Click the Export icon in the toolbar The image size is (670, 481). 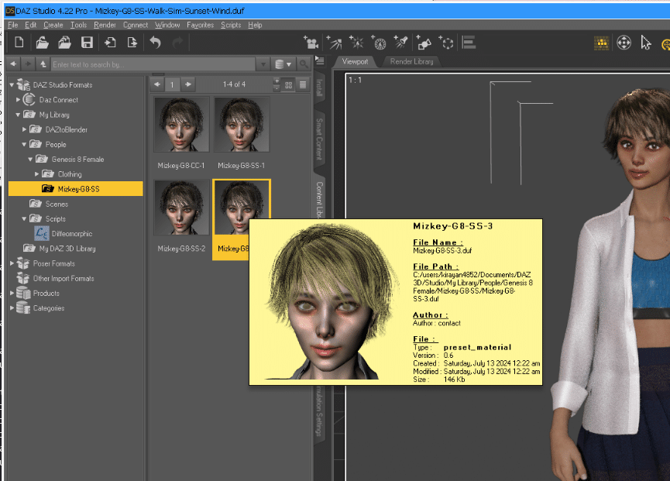point(132,43)
